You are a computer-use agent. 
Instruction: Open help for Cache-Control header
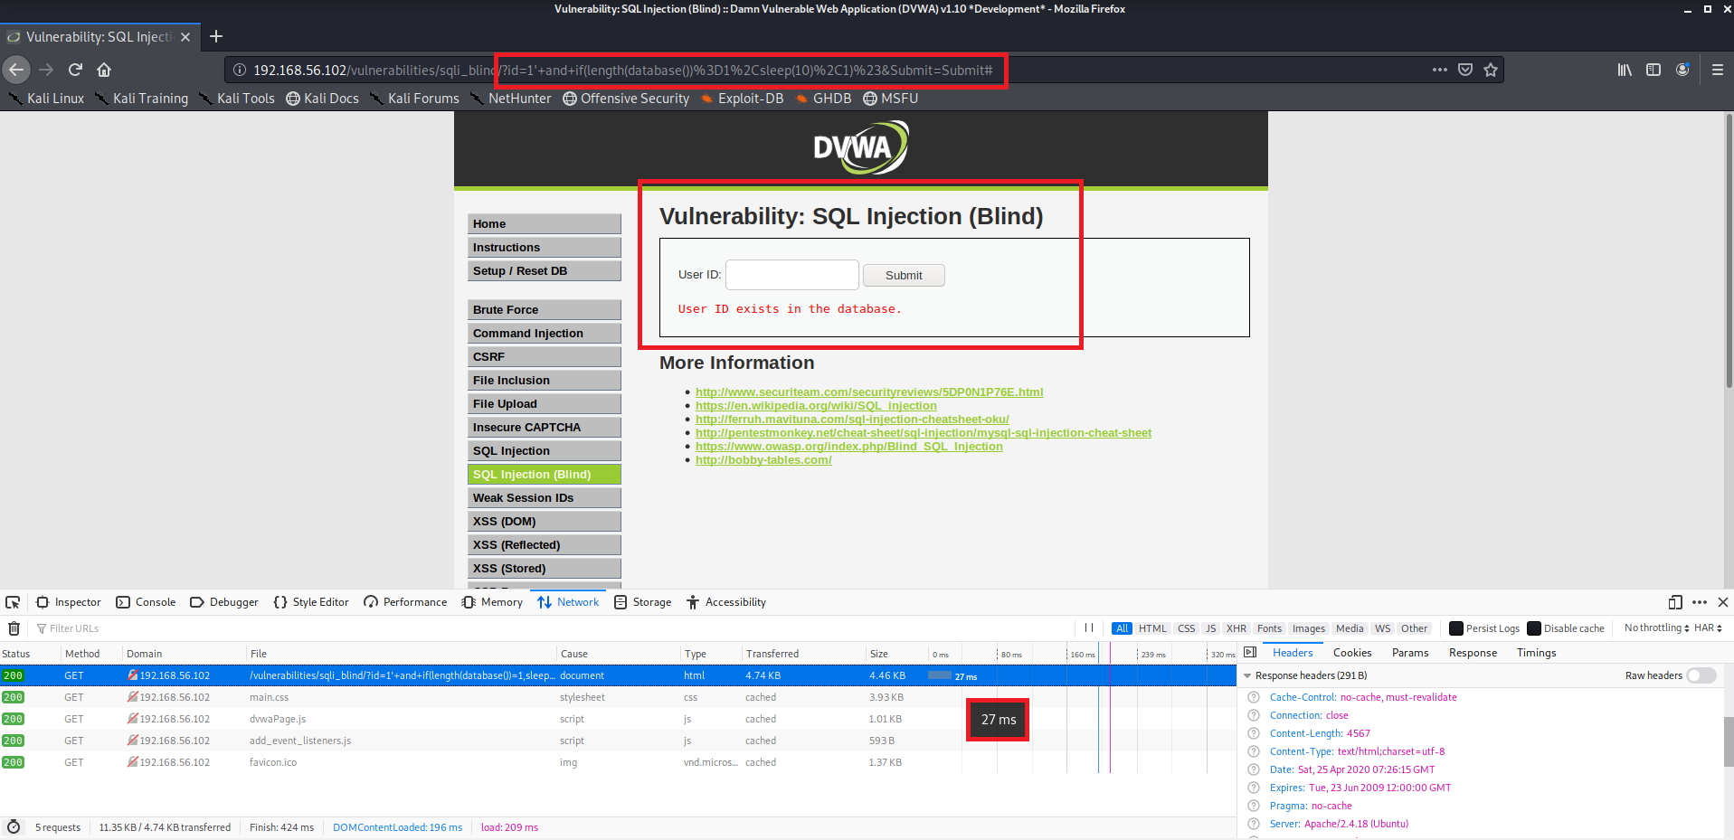tap(1254, 697)
